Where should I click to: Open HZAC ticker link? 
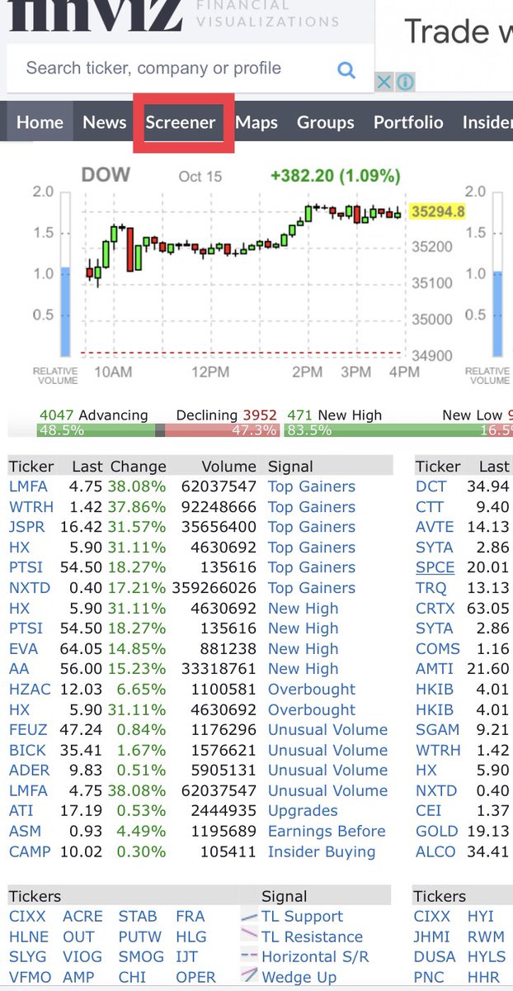point(28,690)
